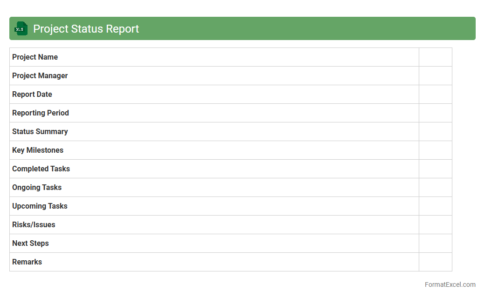Select the Status Summary label cell

click(x=40, y=132)
